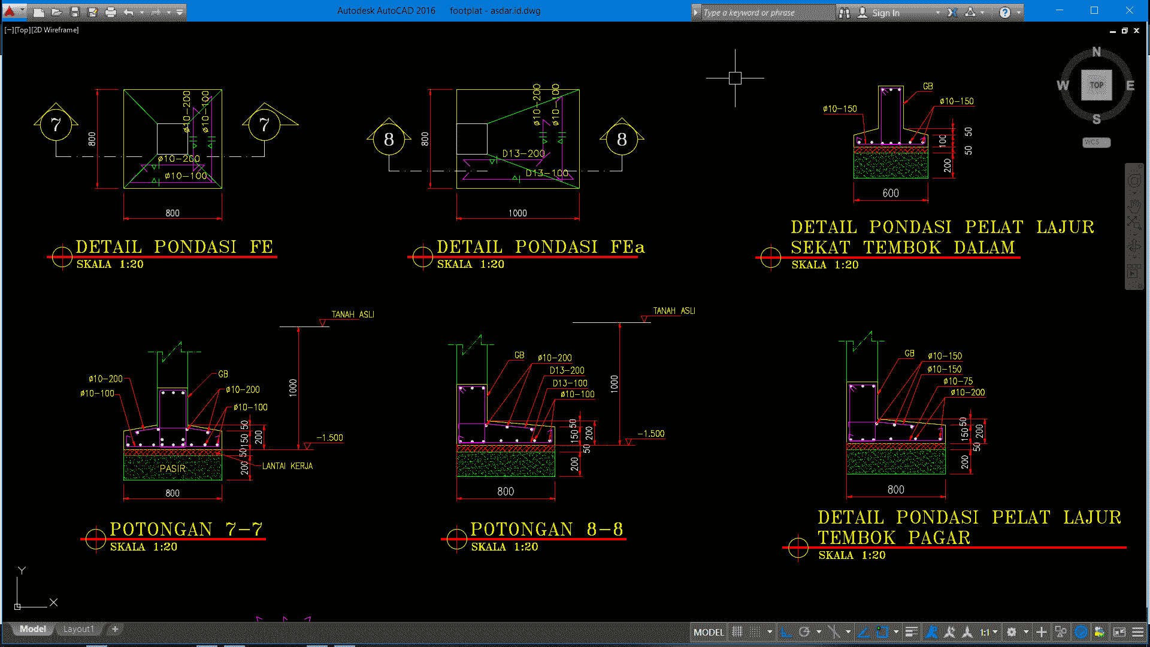Image resolution: width=1150 pixels, height=647 pixels.
Task: Click the [2D Wireframe] visual style control
Action: pyautogui.click(x=55, y=30)
